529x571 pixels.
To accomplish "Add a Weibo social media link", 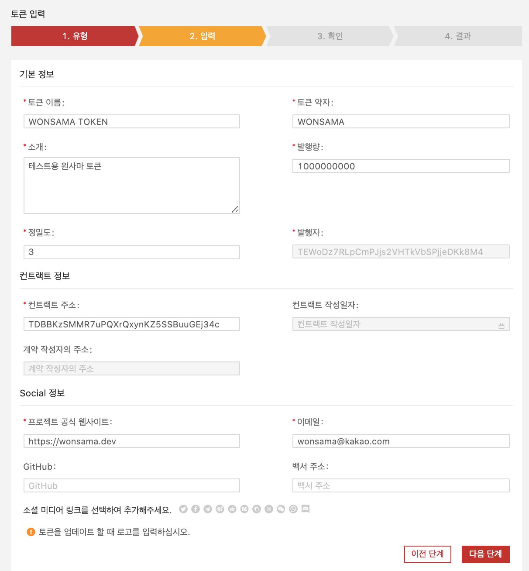I will tap(220, 509).
